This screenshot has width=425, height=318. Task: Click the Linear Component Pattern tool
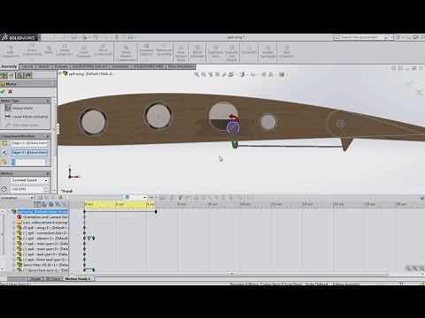[x=64, y=50]
